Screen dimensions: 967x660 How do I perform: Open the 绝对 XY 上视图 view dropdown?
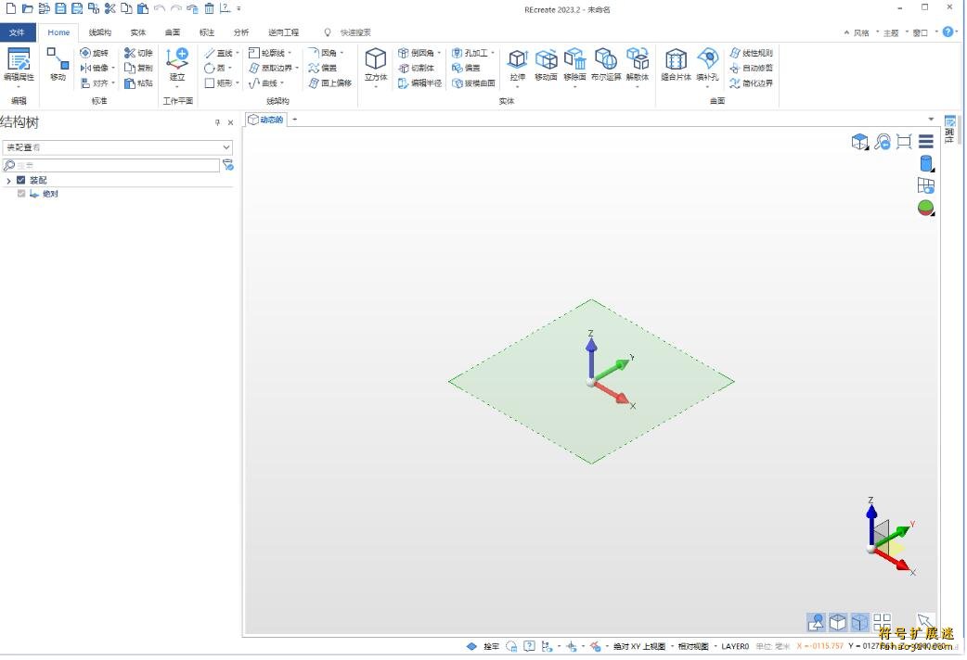coord(638,646)
